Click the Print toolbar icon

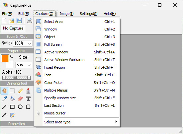(30, 21)
